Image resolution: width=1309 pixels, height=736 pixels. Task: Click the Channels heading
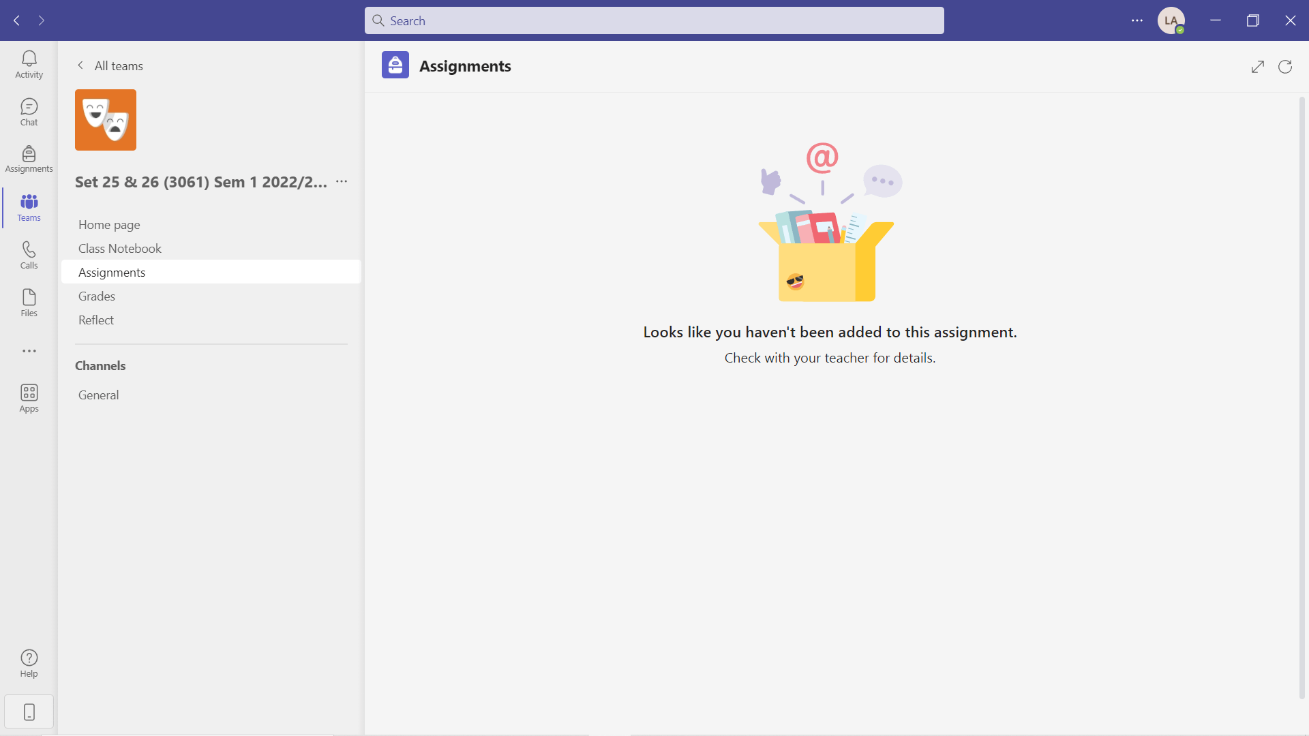100,365
